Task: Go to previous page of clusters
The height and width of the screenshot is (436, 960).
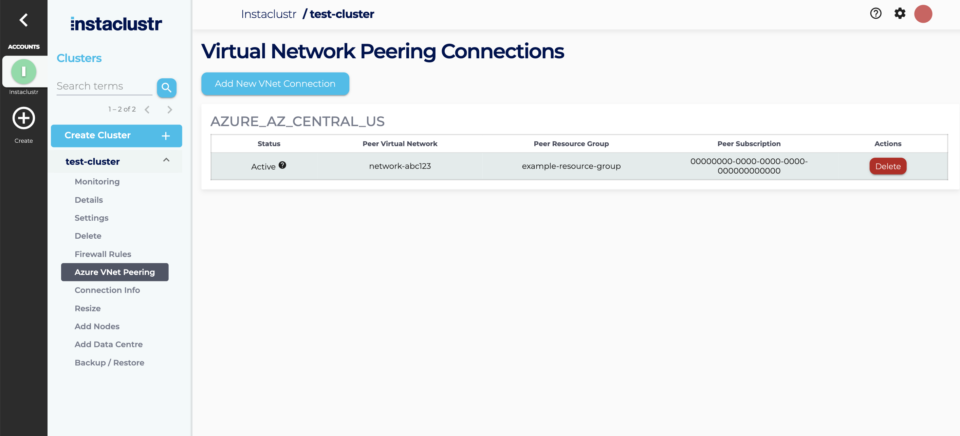Action: pos(147,110)
